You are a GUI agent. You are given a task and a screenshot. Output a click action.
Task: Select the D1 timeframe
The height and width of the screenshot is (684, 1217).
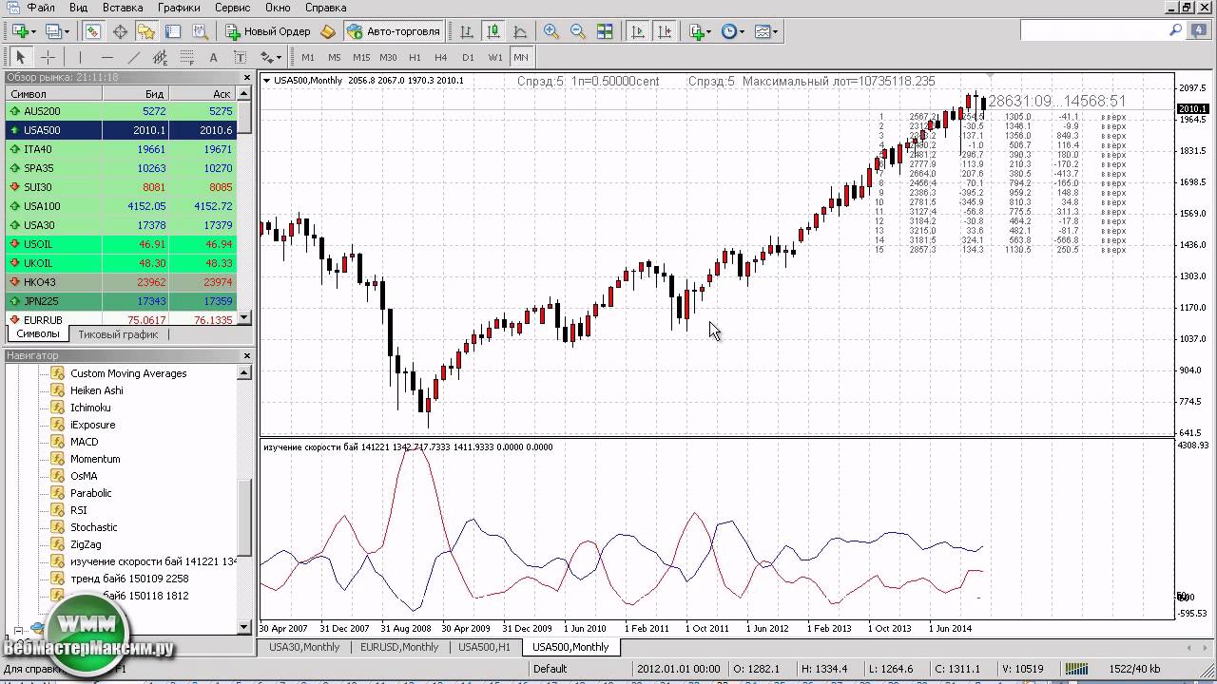[468, 57]
